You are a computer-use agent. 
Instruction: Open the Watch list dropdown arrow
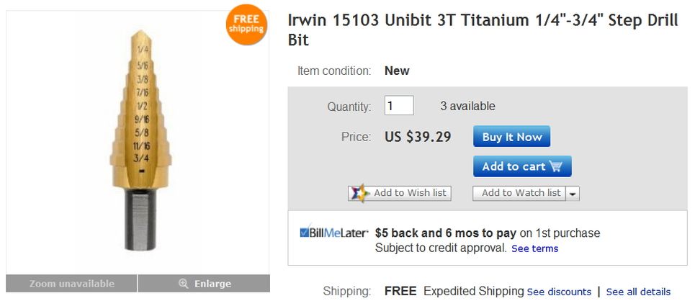point(573,193)
